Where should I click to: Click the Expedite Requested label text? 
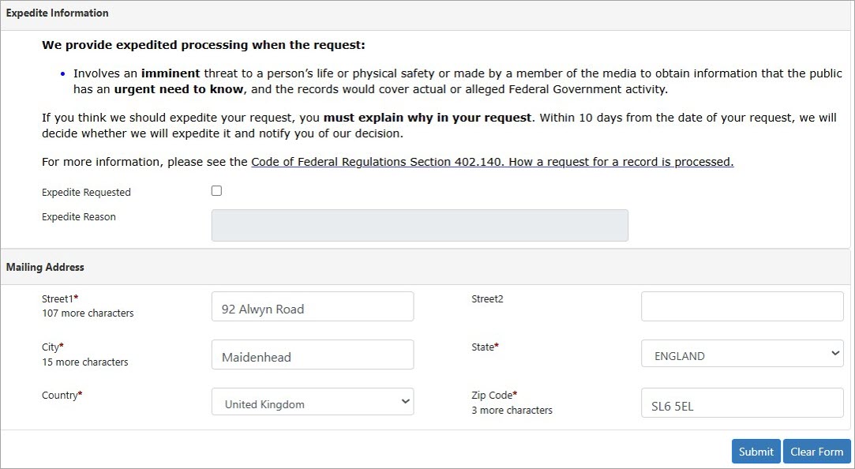click(86, 192)
